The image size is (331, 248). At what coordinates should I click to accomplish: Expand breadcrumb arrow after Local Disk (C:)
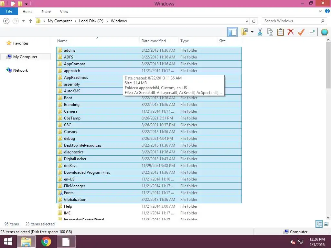coord(107,21)
